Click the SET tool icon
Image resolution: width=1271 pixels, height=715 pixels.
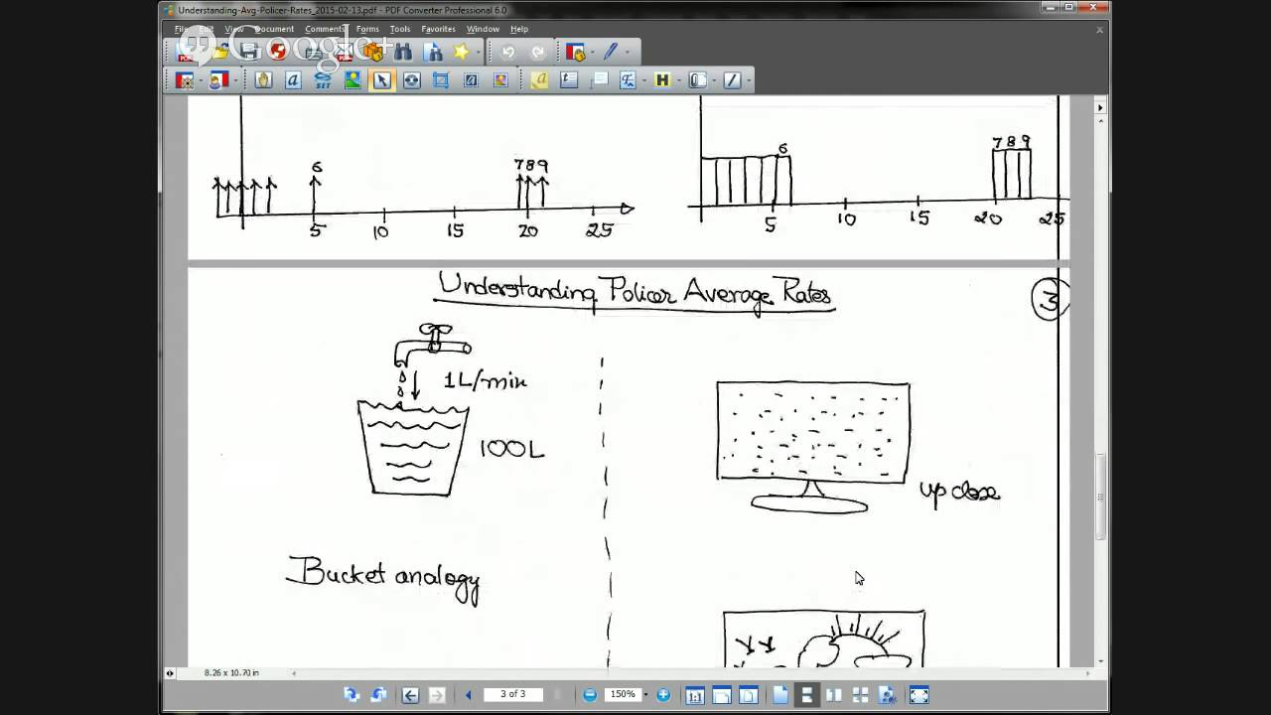pos(323,80)
